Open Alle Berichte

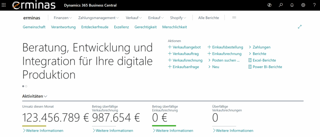point(208,18)
